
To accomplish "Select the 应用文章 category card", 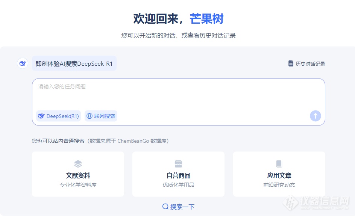I will 279,174.
